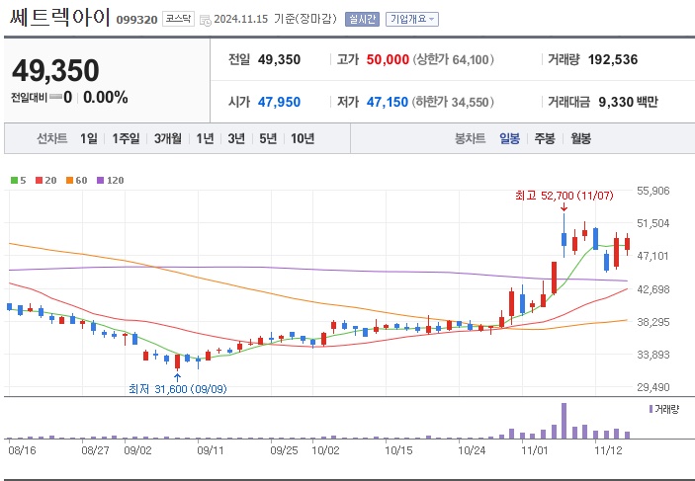Click the 최고 52,700 (11/07) annotation

click(564, 196)
